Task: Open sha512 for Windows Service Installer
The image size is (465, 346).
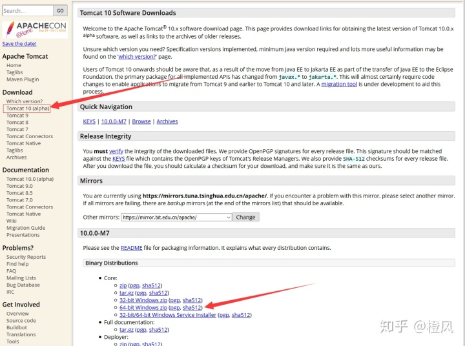Action: coord(241,315)
